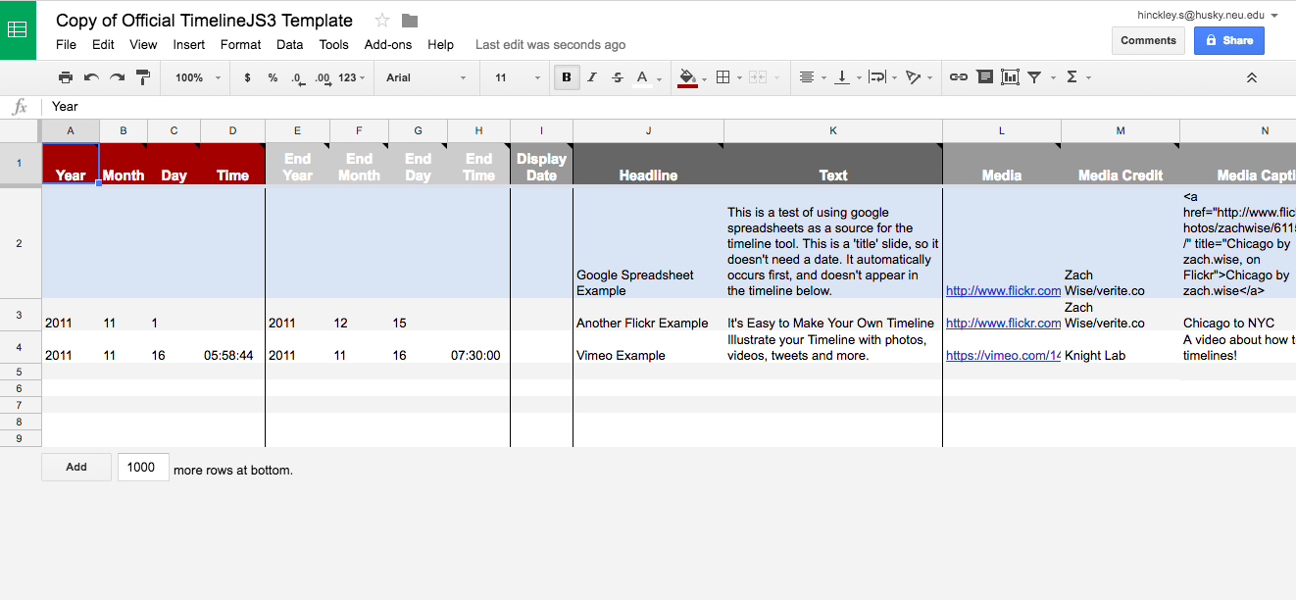Select the Paint format tool
This screenshot has height=600, width=1296.
142,76
